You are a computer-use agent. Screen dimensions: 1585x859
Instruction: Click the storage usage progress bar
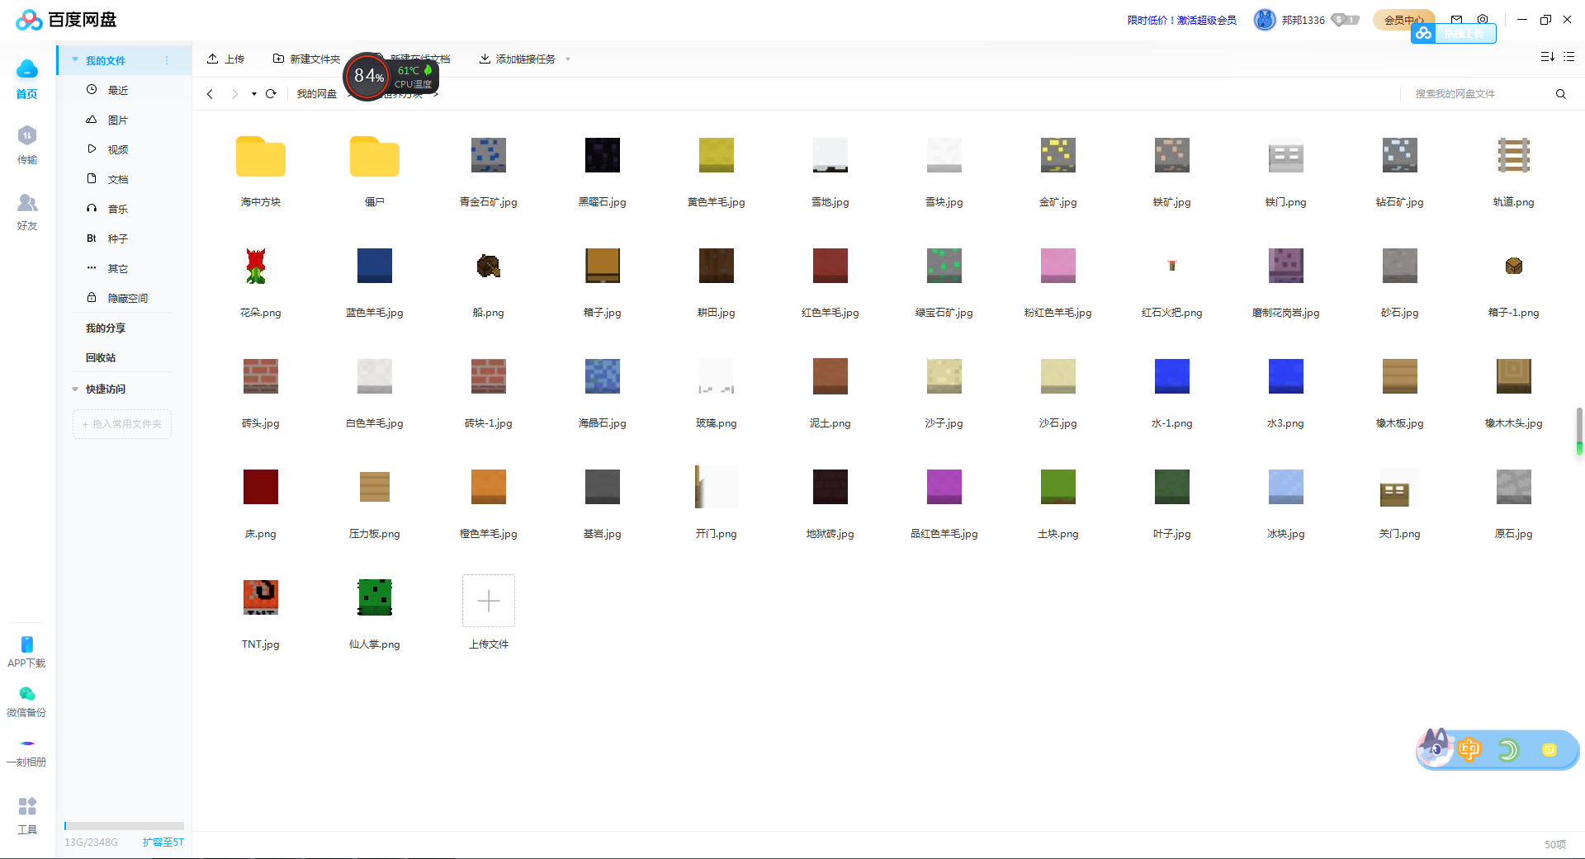click(x=124, y=826)
